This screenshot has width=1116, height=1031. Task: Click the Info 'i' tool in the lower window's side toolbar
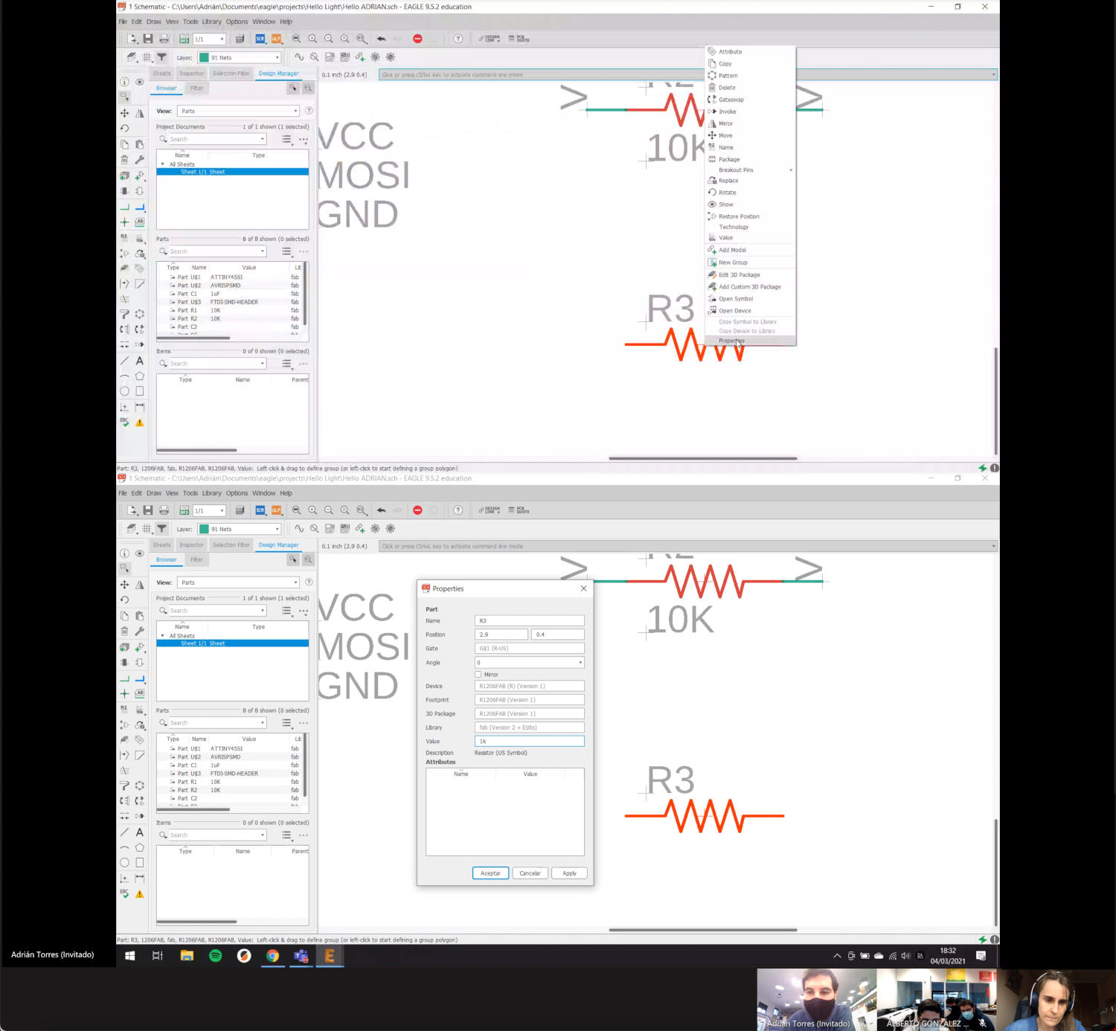pyautogui.click(x=124, y=553)
